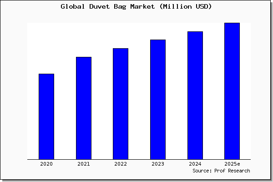Click the 2024 year label
The height and width of the screenshot is (182, 273).
coord(195,164)
